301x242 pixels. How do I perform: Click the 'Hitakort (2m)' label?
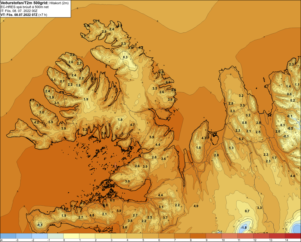(59, 3)
